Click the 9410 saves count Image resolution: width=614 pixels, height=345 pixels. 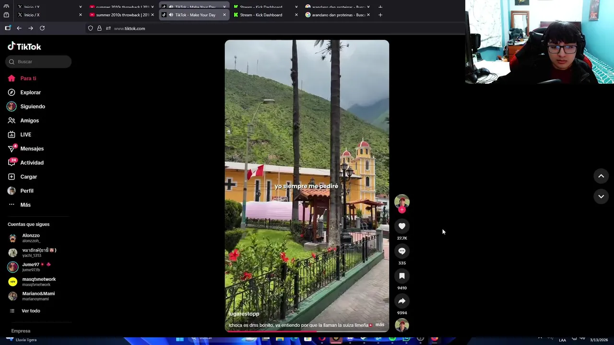[x=402, y=288]
